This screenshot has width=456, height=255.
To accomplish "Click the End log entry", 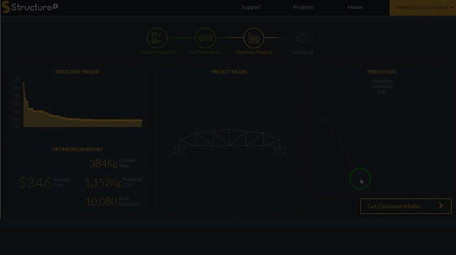I will (x=382, y=92).
